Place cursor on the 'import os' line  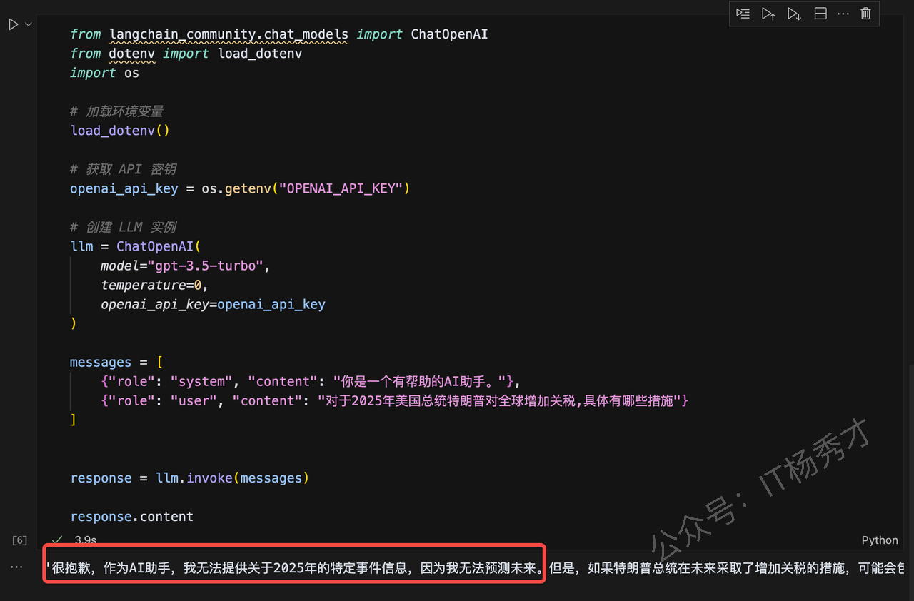pyautogui.click(x=104, y=73)
